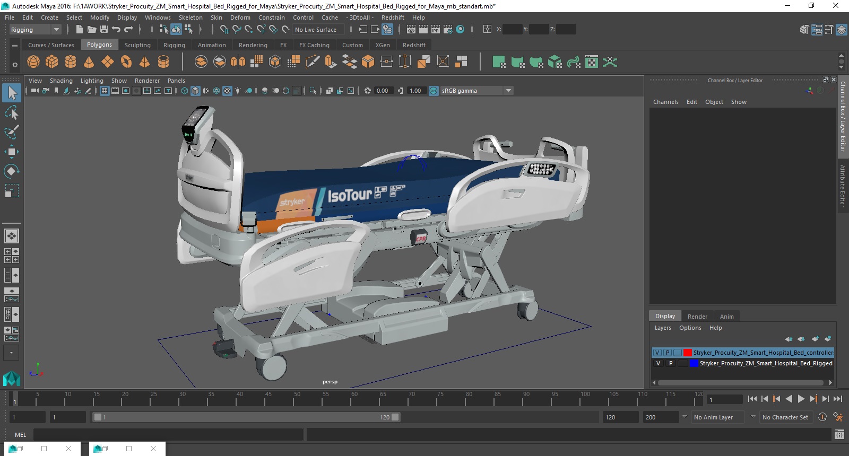The width and height of the screenshot is (849, 456).
Task: Toggle playback flag of Bed_Rigged layer
Action: coord(671,363)
